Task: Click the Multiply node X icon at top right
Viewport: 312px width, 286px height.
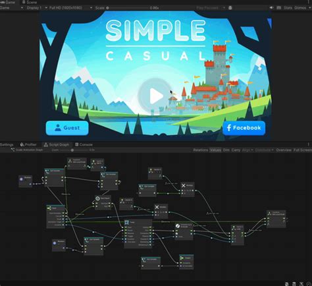Action: [x=184, y=186]
